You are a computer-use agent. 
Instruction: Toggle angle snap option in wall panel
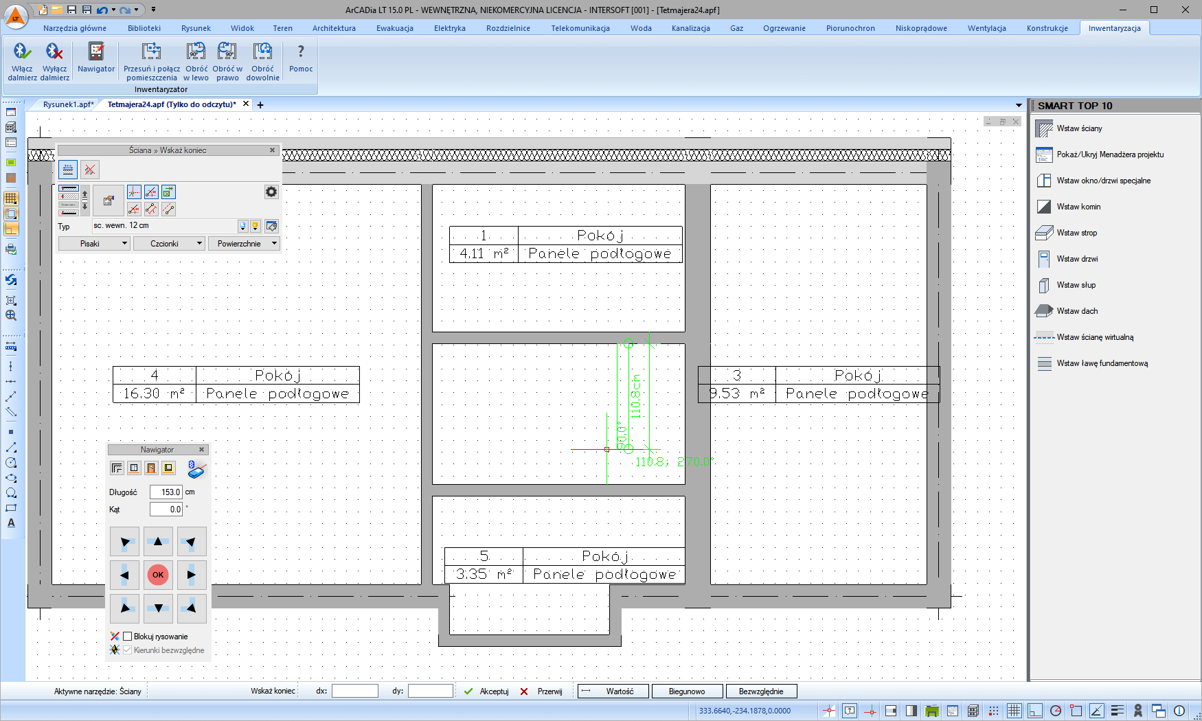point(151,192)
